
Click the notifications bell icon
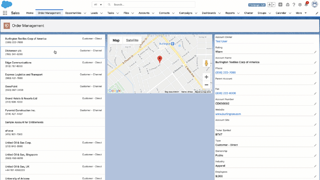306,5
